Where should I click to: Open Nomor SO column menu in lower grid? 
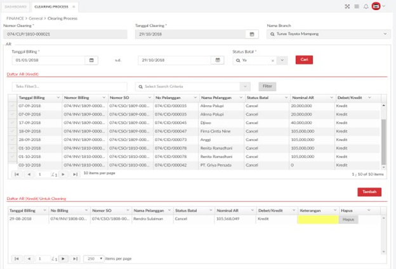coord(128,210)
